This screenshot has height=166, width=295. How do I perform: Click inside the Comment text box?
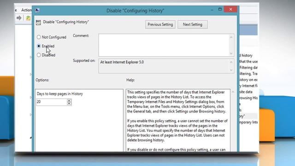click(x=164, y=45)
